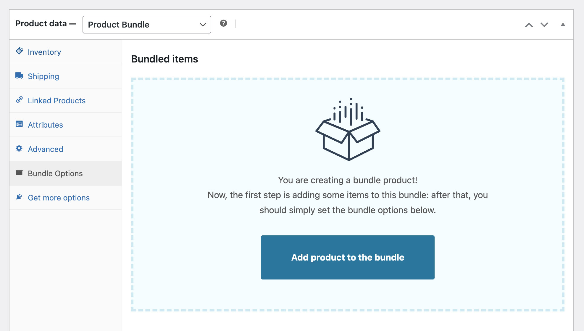Click the Inventory tag icon
The height and width of the screenshot is (331, 584).
pos(20,51)
